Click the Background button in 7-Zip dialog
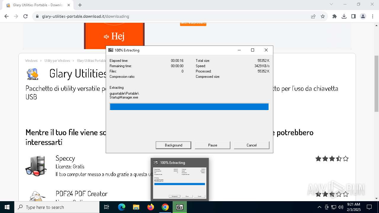 174,145
